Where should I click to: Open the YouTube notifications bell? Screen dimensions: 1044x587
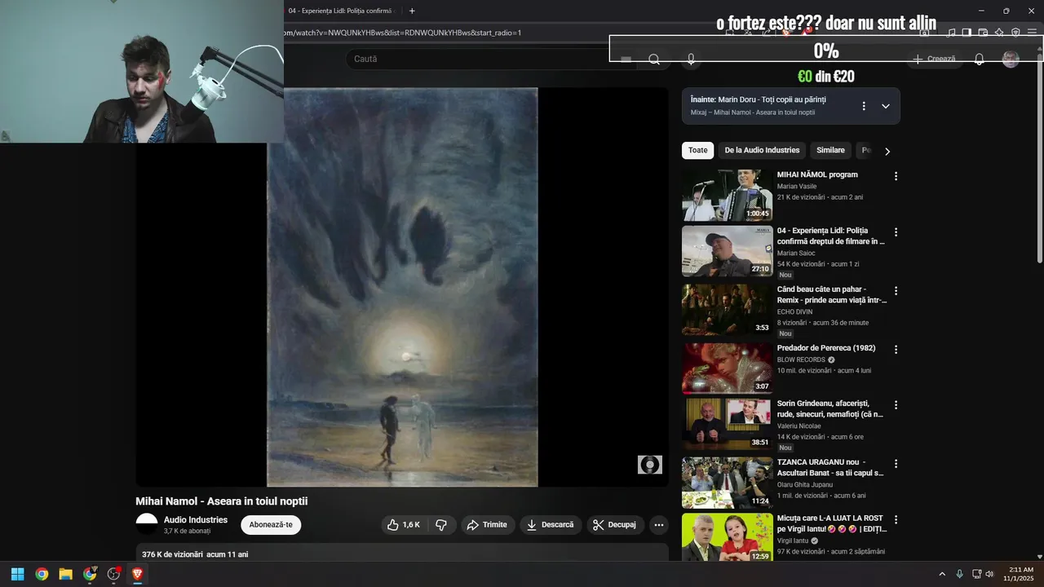tap(980, 59)
